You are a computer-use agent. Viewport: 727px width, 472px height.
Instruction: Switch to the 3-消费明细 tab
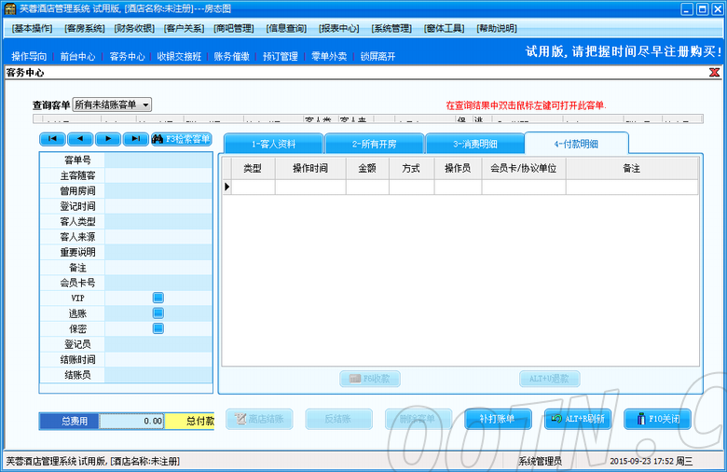(474, 144)
